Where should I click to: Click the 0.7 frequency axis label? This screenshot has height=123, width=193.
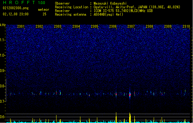point(2,101)
